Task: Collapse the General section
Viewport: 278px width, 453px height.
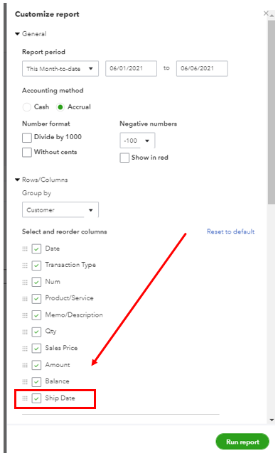Action: point(17,34)
